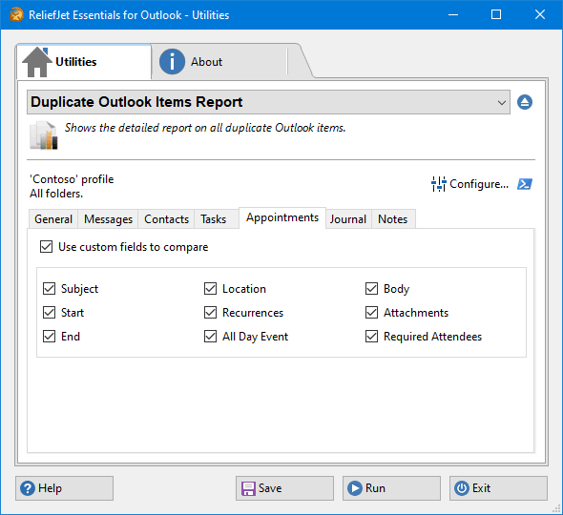The height and width of the screenshot is (515, 563).
Task: Click the Configure... button
Action: tap(469, 184)
